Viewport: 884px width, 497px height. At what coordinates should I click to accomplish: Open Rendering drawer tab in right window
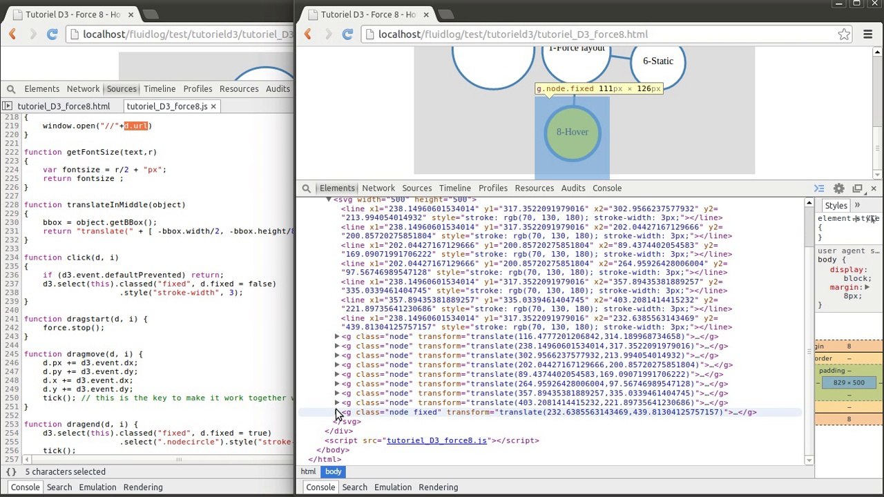tap(439, 487)
